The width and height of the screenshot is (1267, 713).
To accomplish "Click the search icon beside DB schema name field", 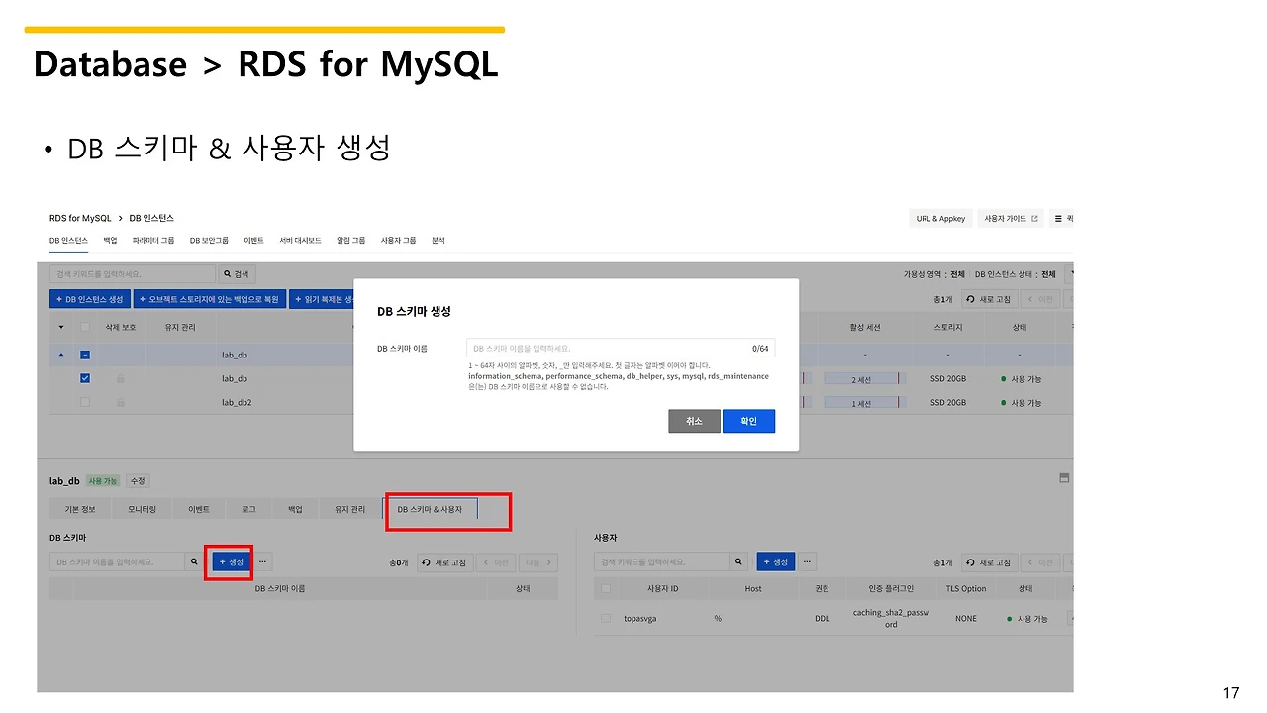I will [x=194, y=561].
